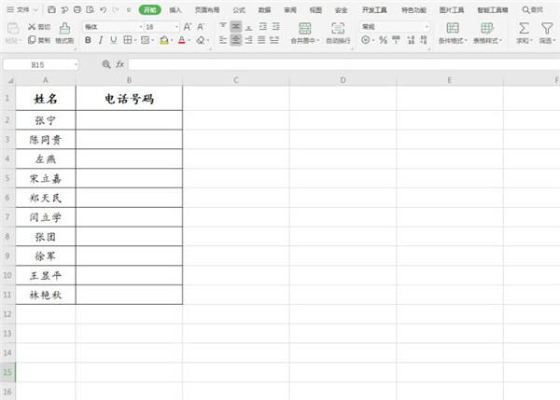Open Print Preview from quick access toolbar

(x=90, y=9)
